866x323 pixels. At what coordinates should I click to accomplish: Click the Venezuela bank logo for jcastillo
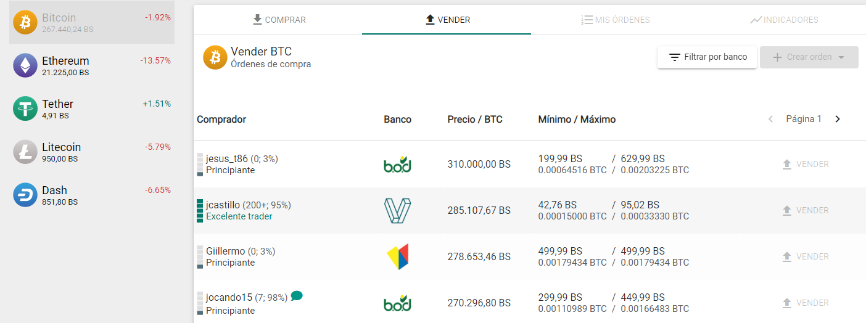click(397, 211)
